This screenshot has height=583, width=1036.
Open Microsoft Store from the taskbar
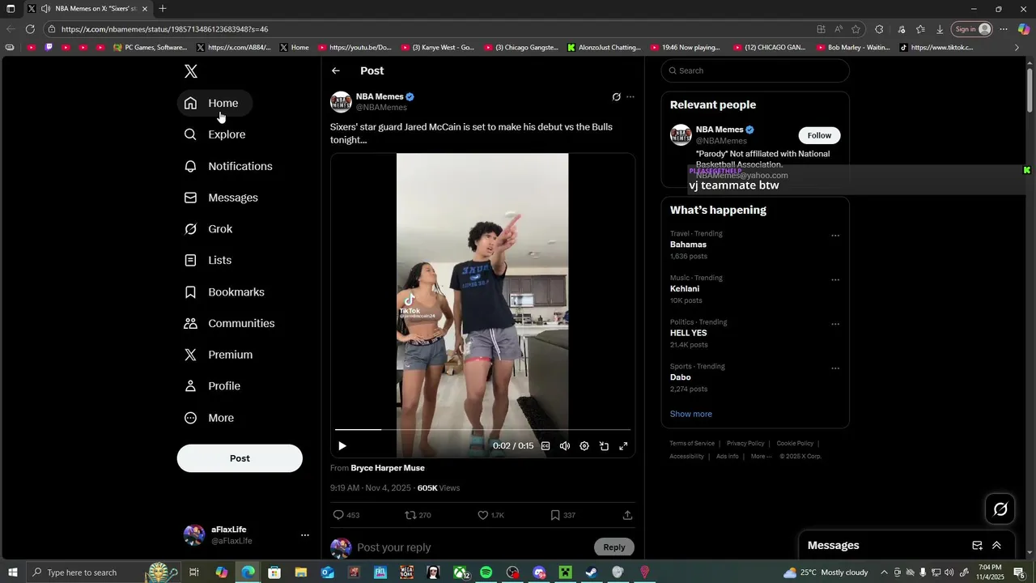click(x=274, y=572)
